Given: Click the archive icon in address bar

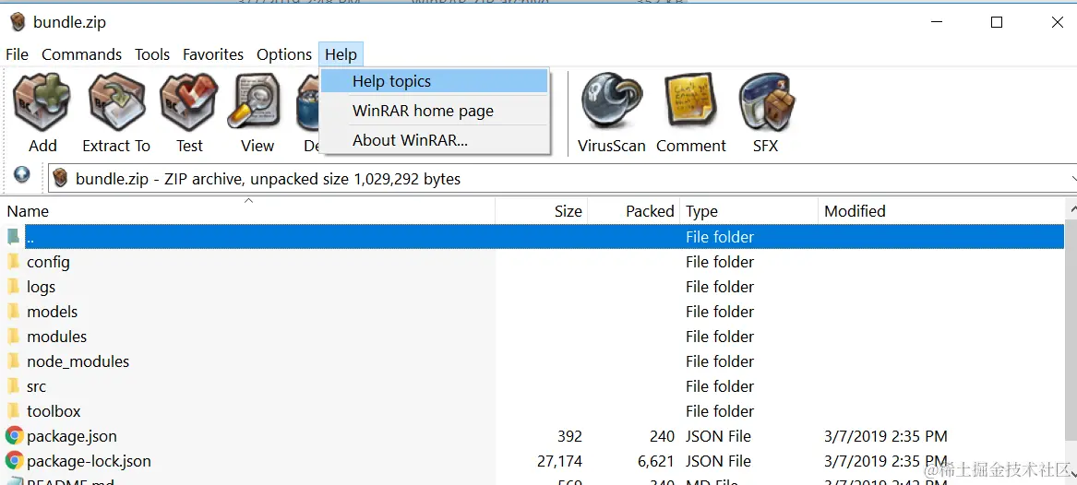Looking at the screenshot, I should tap(61, 179).
